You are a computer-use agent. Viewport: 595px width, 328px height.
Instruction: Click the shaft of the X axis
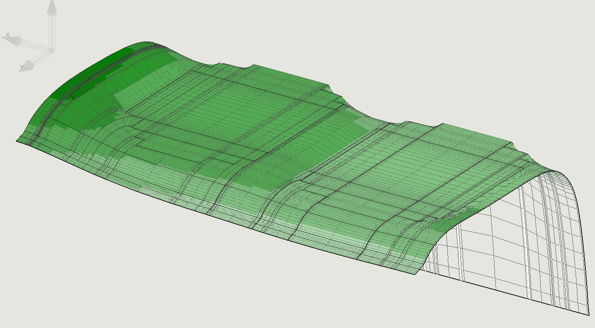(34, 45)
